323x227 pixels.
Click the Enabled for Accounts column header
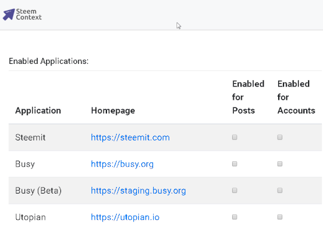pyautogui.click(x=296, y=97)
